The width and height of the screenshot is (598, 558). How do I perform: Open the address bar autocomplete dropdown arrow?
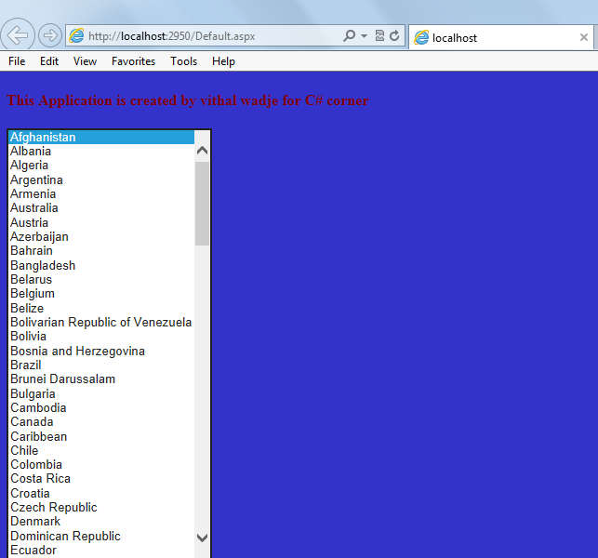point(364,36)
